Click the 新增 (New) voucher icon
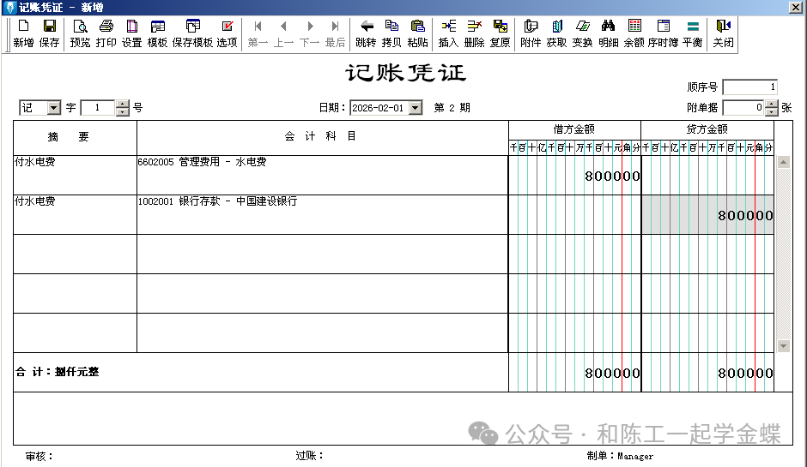The height and width of the screenshot is (467, 807). coord(23,33)
